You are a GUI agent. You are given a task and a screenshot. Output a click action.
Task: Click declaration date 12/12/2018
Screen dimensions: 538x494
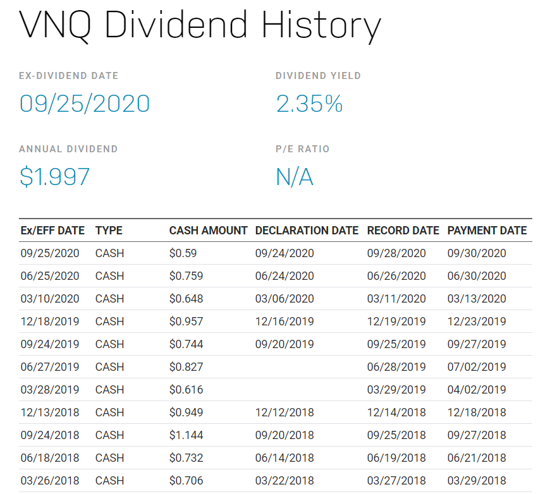tap(284, 413)
